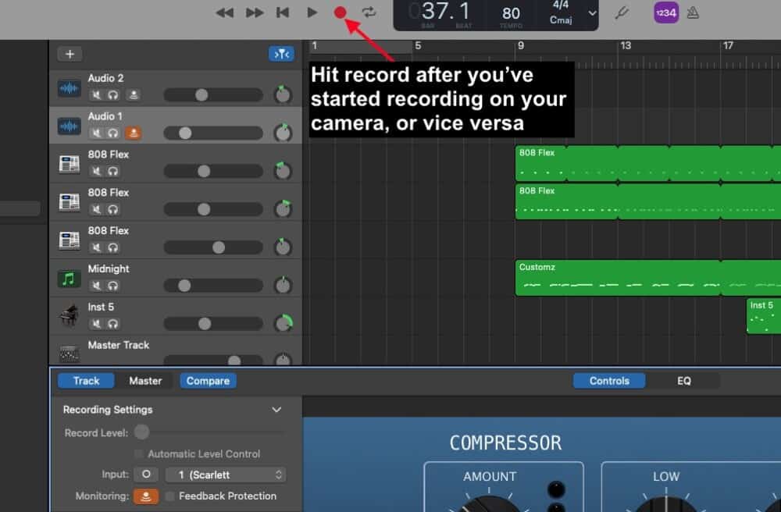
Task: Select the Midnight track name
Action: click(109, 268)
